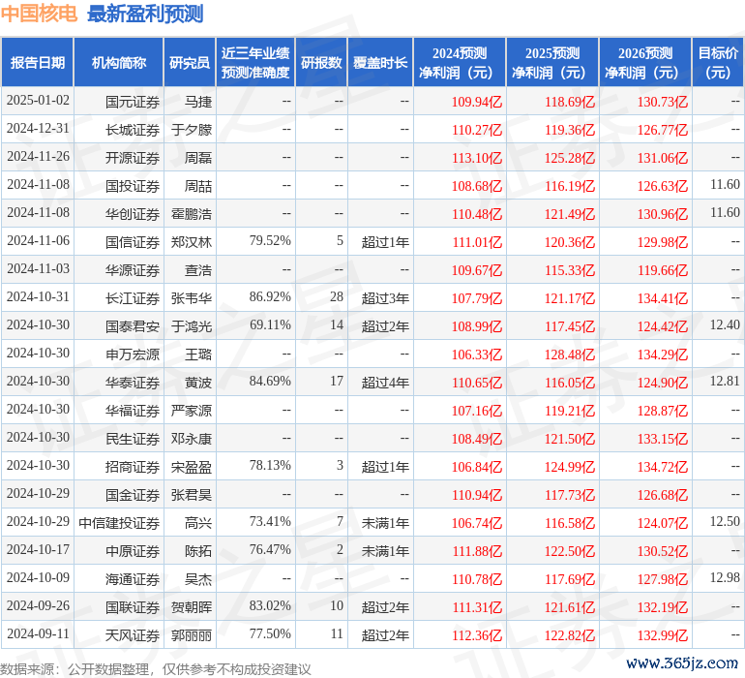Click the 86.92% accuracy value
The width and height of the screenshot is (745, 678).
click(x=270, y=297)
